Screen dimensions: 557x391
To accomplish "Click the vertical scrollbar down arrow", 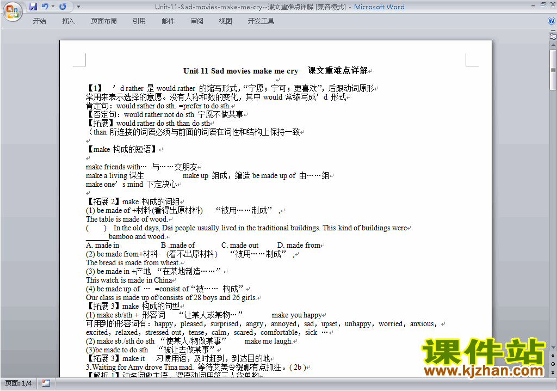I will [553, 347].
